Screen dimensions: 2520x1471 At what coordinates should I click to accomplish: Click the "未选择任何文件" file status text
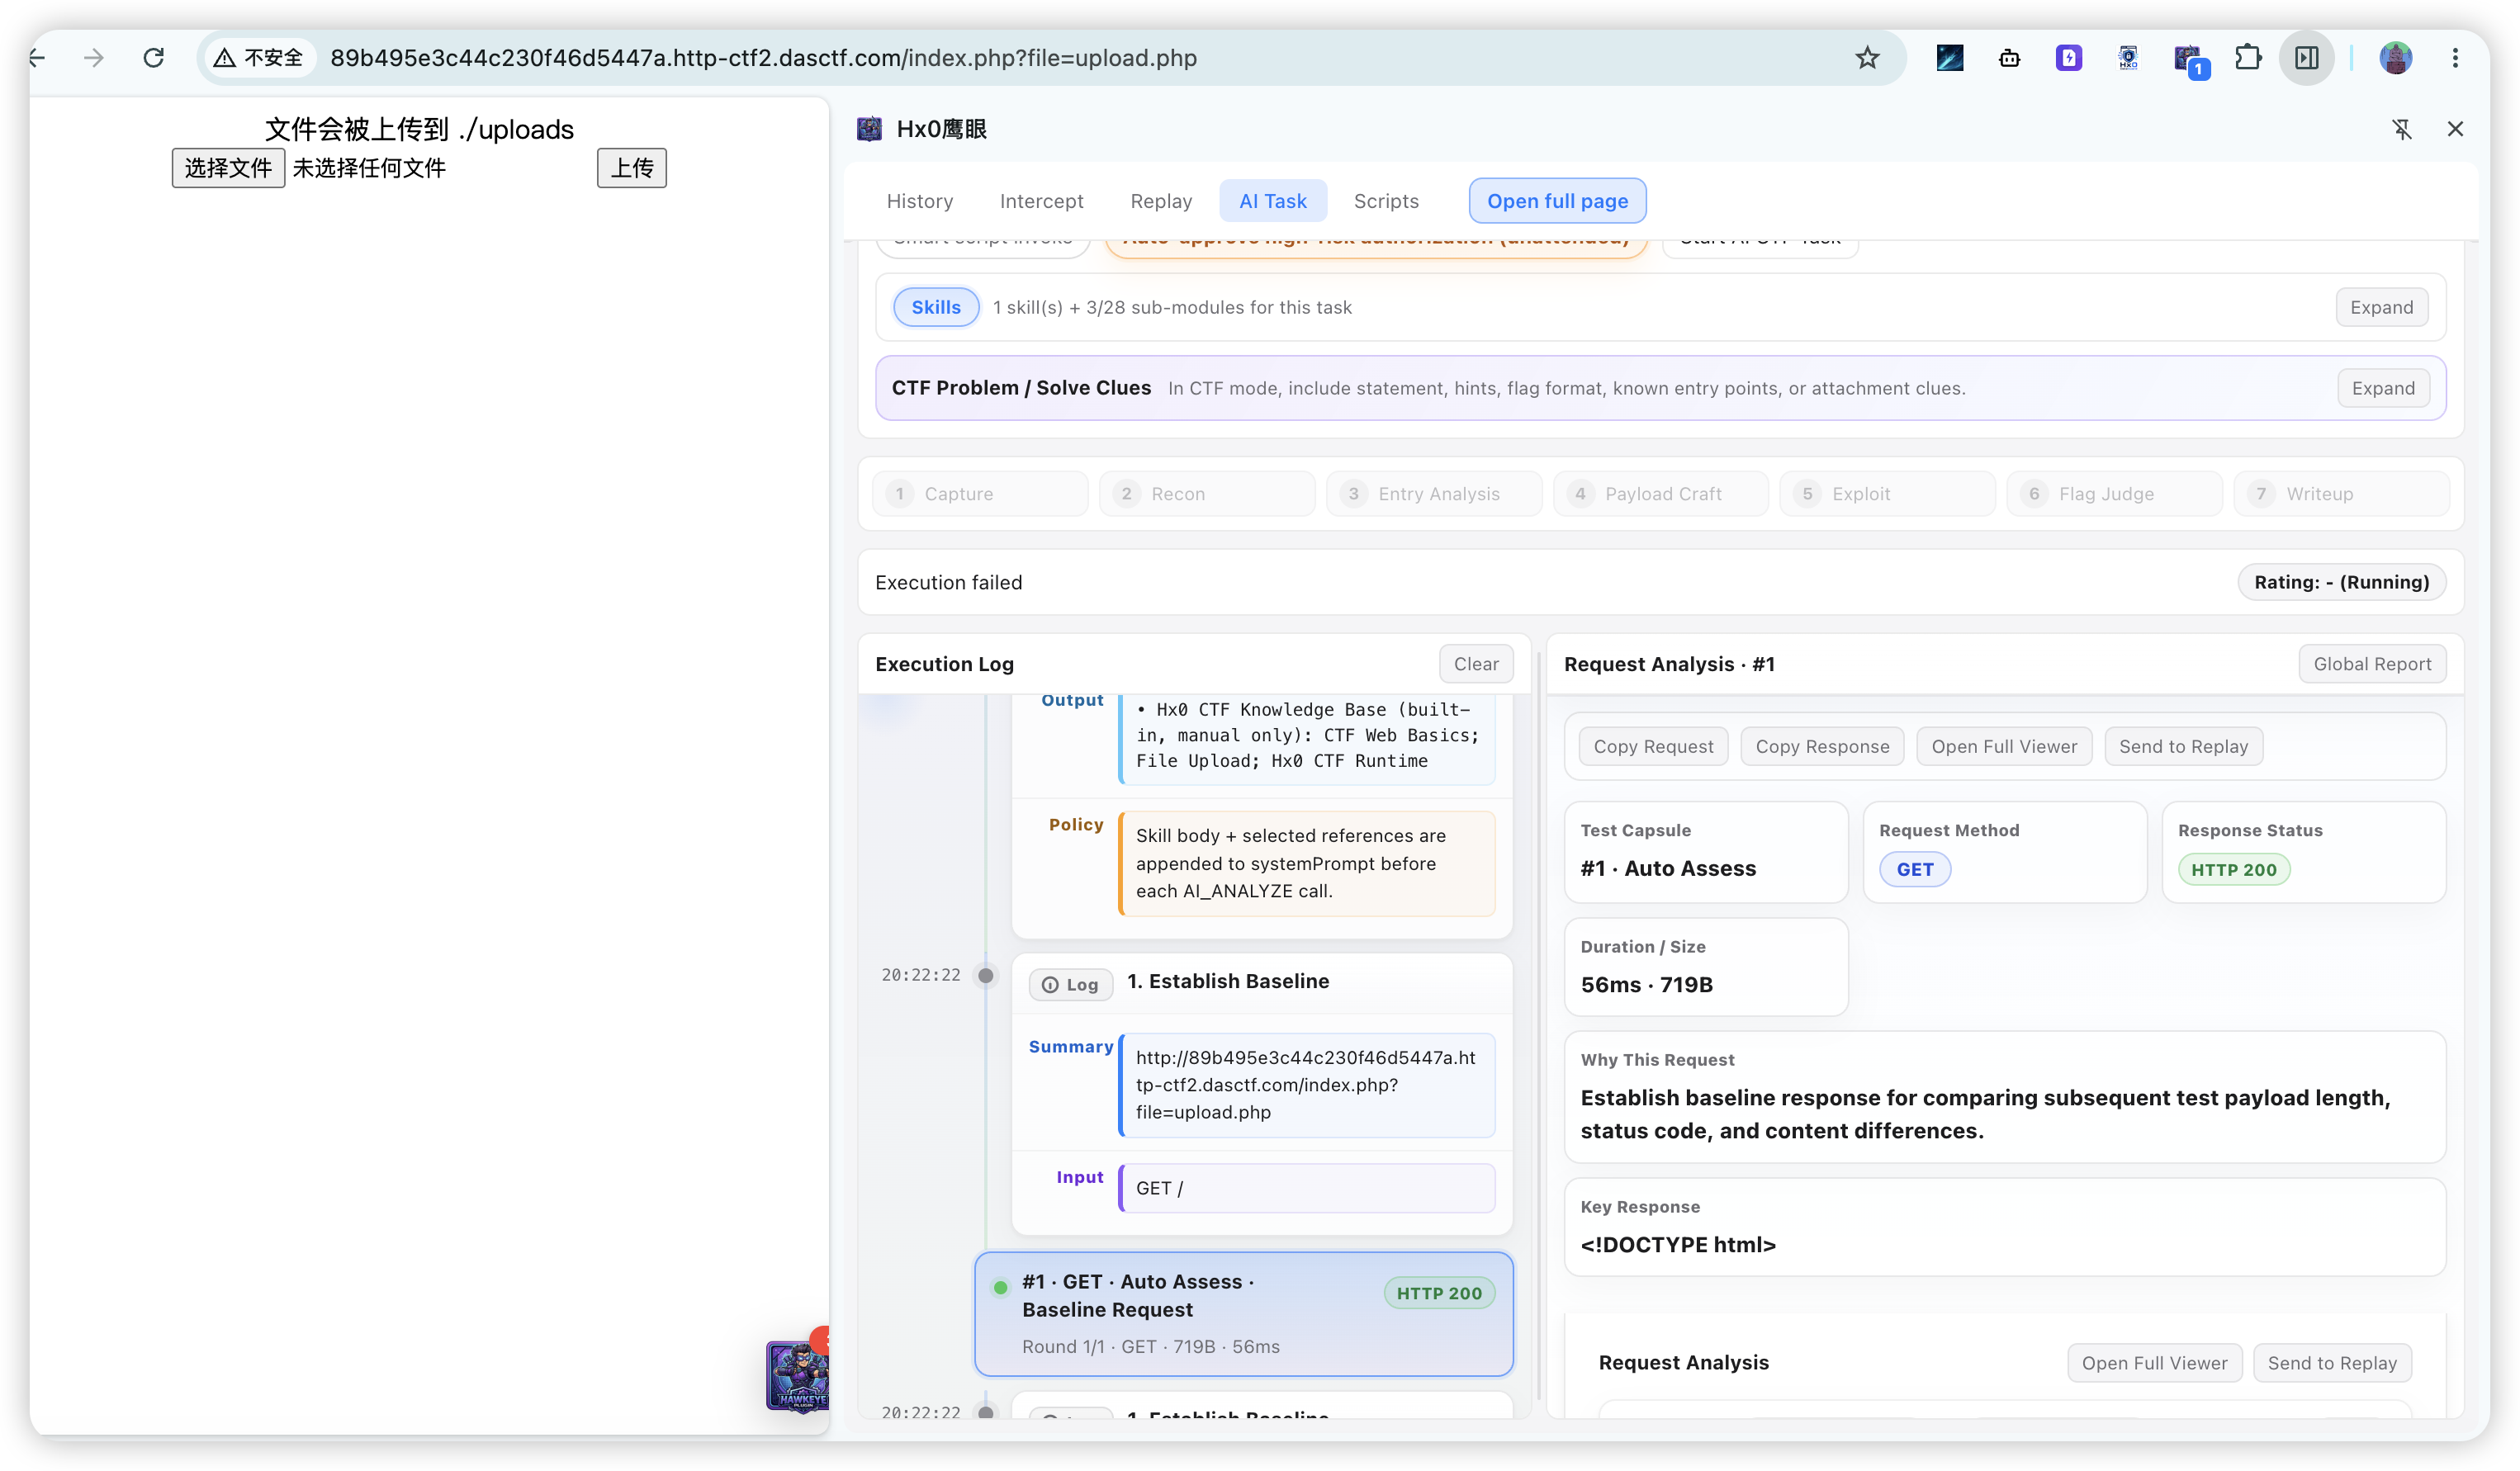pos(369,168)
